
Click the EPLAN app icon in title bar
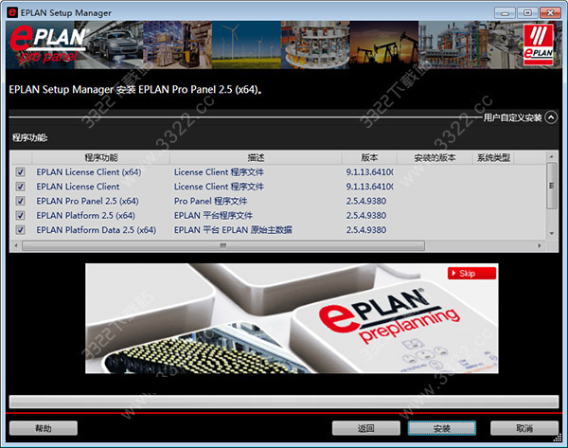coord(12,12)
